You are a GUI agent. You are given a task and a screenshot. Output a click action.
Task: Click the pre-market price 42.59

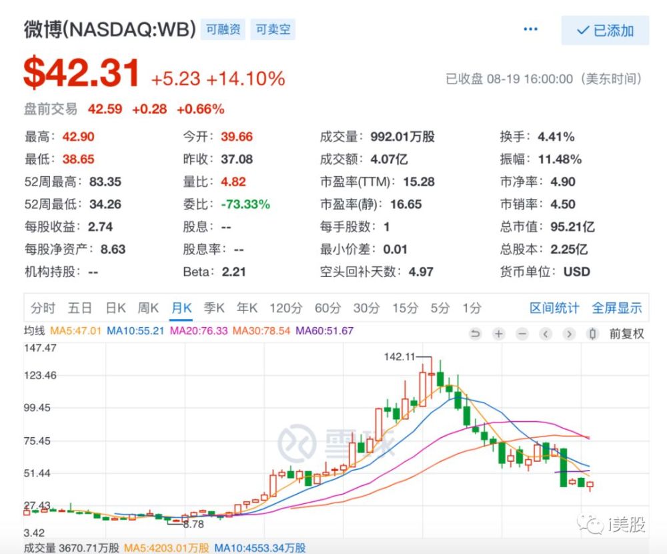105,109
